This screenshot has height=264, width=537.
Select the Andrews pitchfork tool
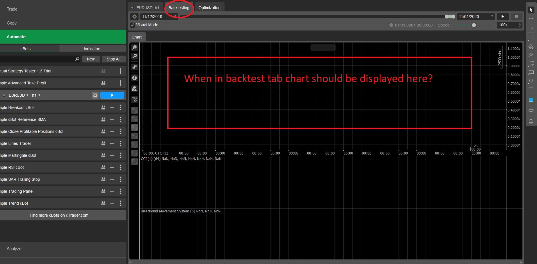tap(531, 55)
